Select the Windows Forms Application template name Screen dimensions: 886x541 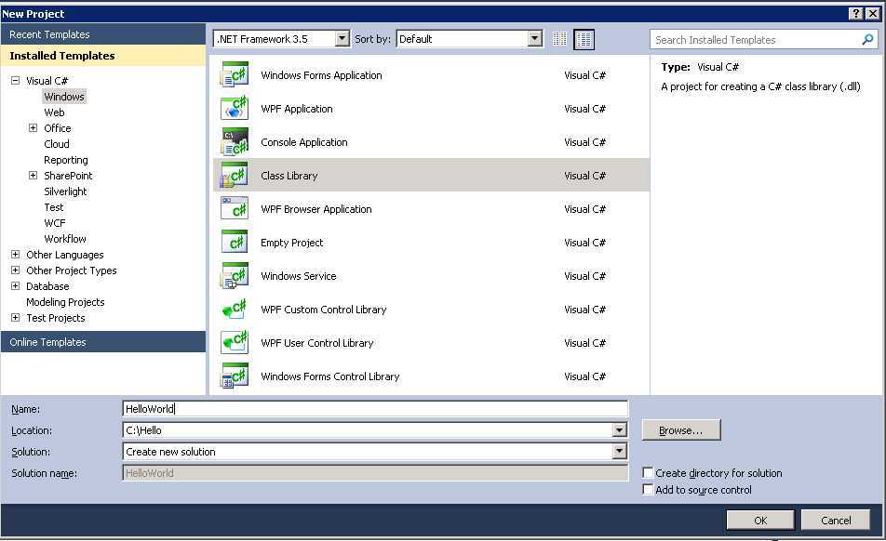[x=321, y=75]
